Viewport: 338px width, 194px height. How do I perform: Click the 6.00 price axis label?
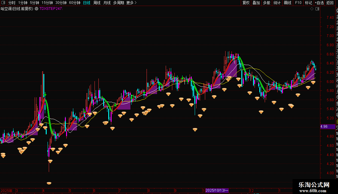tap(330, 82)
